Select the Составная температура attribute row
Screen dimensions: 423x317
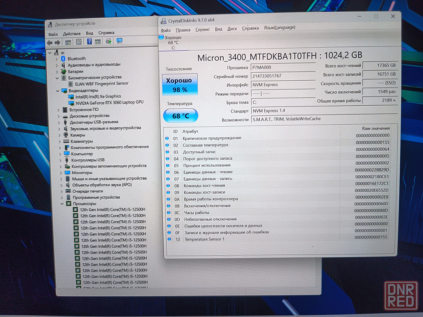tap(278, 145)
